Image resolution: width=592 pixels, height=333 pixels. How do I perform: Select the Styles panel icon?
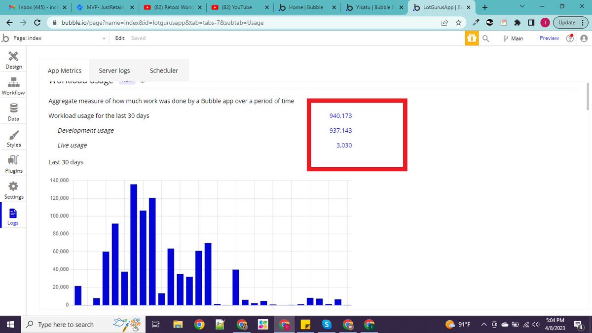(13, 134)
